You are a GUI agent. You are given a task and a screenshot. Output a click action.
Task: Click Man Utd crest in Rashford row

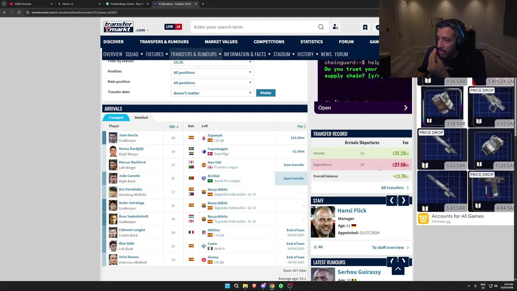click(x=204, y=165)
